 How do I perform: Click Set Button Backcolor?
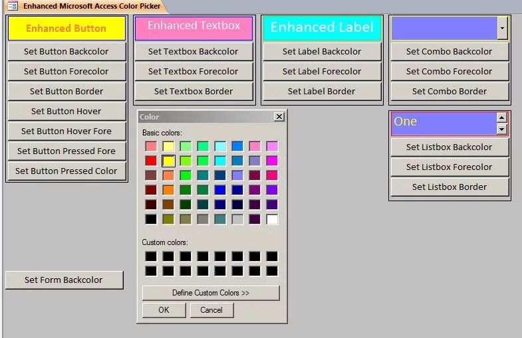pos(66,52)
